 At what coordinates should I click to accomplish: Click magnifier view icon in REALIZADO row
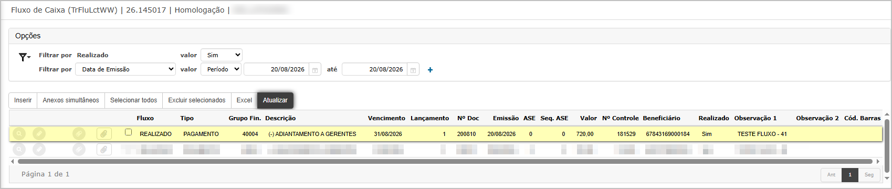[x=19, y=134]
